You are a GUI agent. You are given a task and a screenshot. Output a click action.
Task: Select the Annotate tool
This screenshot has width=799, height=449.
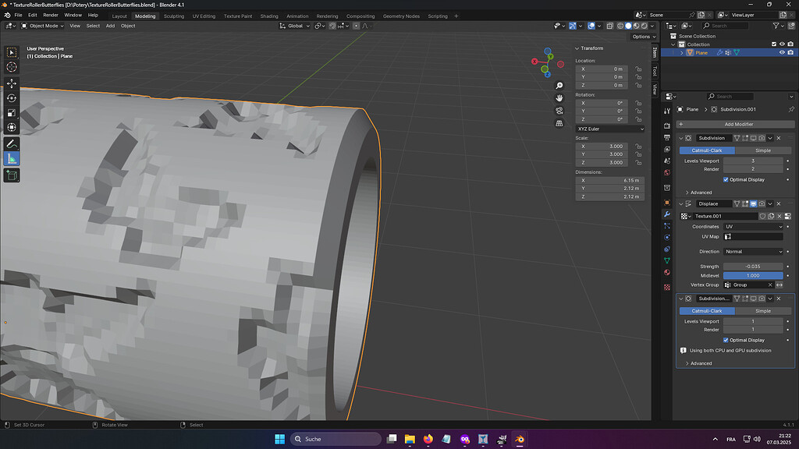12,144
